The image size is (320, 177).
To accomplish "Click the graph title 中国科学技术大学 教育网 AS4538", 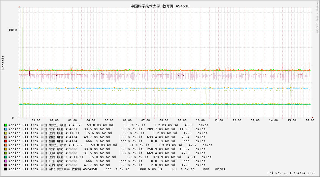I will 160,6.
